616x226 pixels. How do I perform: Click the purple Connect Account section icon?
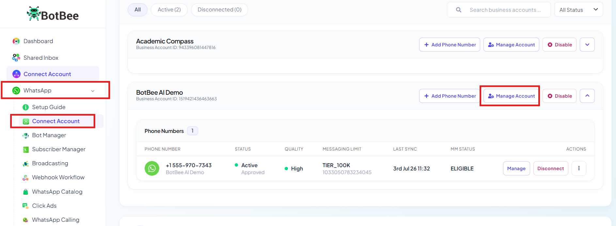[16, 74]
